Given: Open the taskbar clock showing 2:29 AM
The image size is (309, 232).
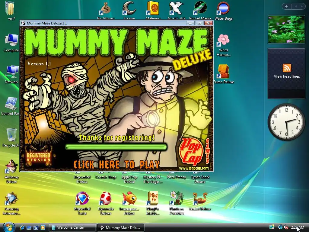Looking at the screenshot, I should pyautogui.click(x=297, y=227).
